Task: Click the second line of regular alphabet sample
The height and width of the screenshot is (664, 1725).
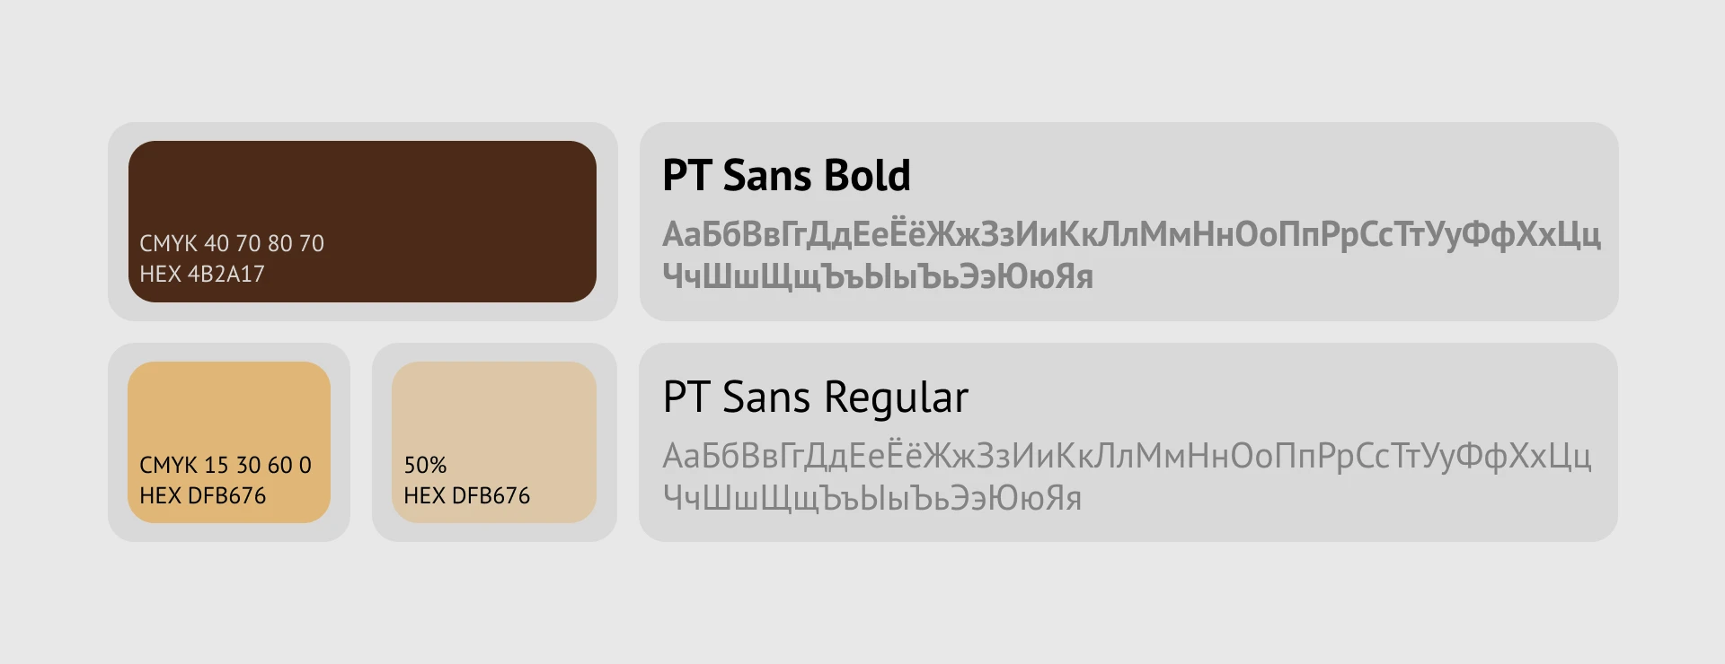Action: pyautogui.click(x=872, y=498)
